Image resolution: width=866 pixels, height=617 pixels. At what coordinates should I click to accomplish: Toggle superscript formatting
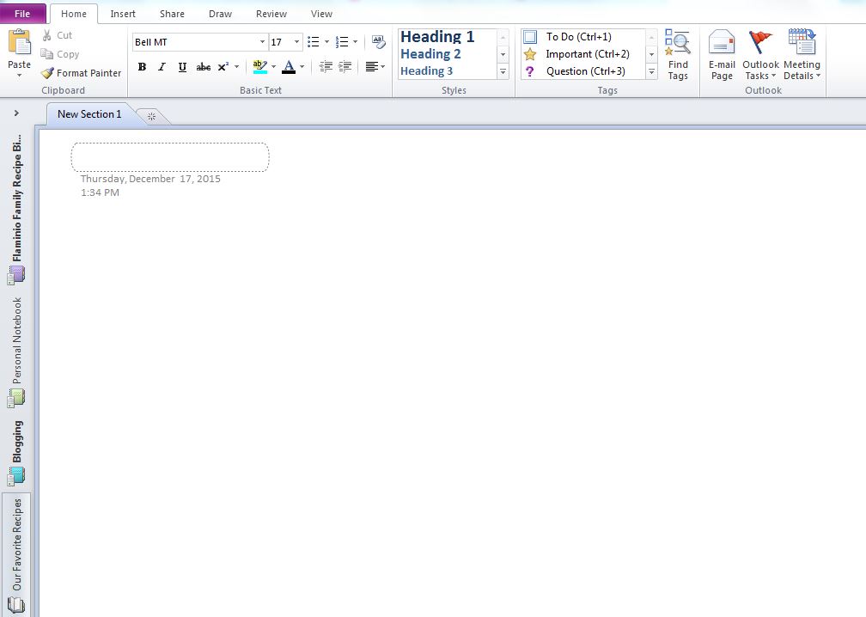coord(223,67)
